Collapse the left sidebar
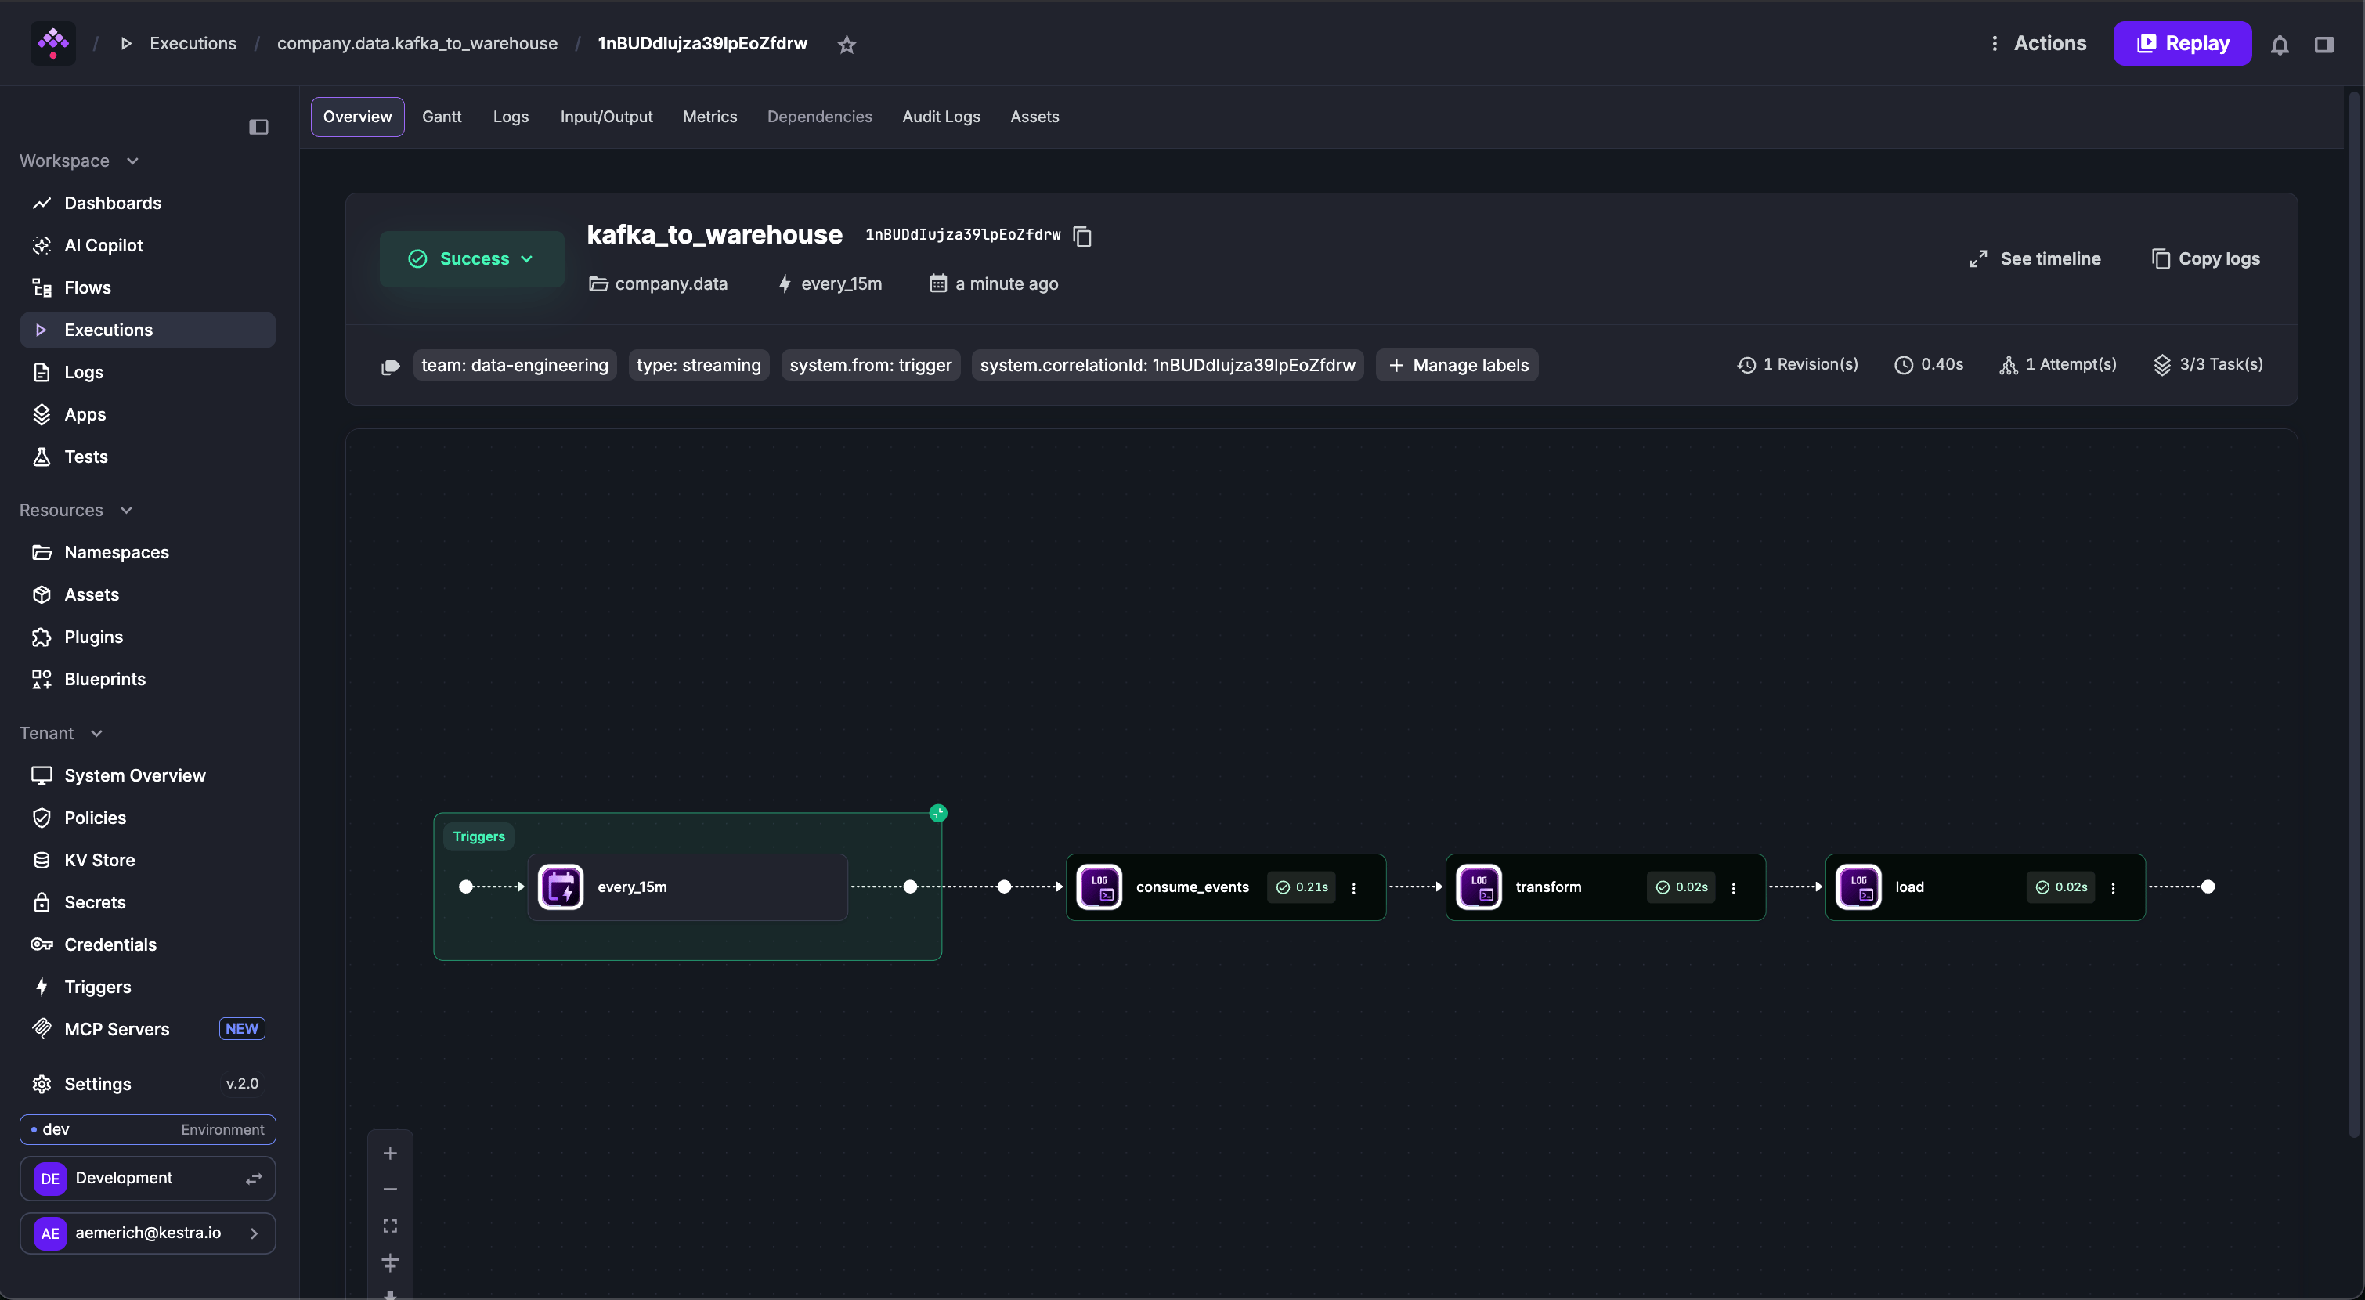 pyautogui.click(x=259, y=127)
